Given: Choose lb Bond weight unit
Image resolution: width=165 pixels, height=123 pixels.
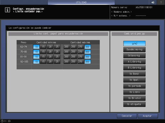Looking at the screenshot, I should click(134, 74).
